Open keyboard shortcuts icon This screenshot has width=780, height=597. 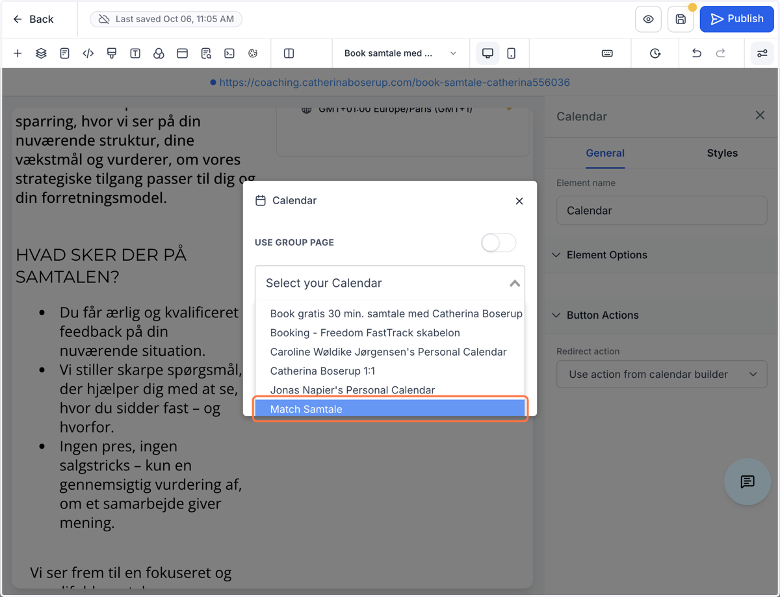tap(607, 53)
